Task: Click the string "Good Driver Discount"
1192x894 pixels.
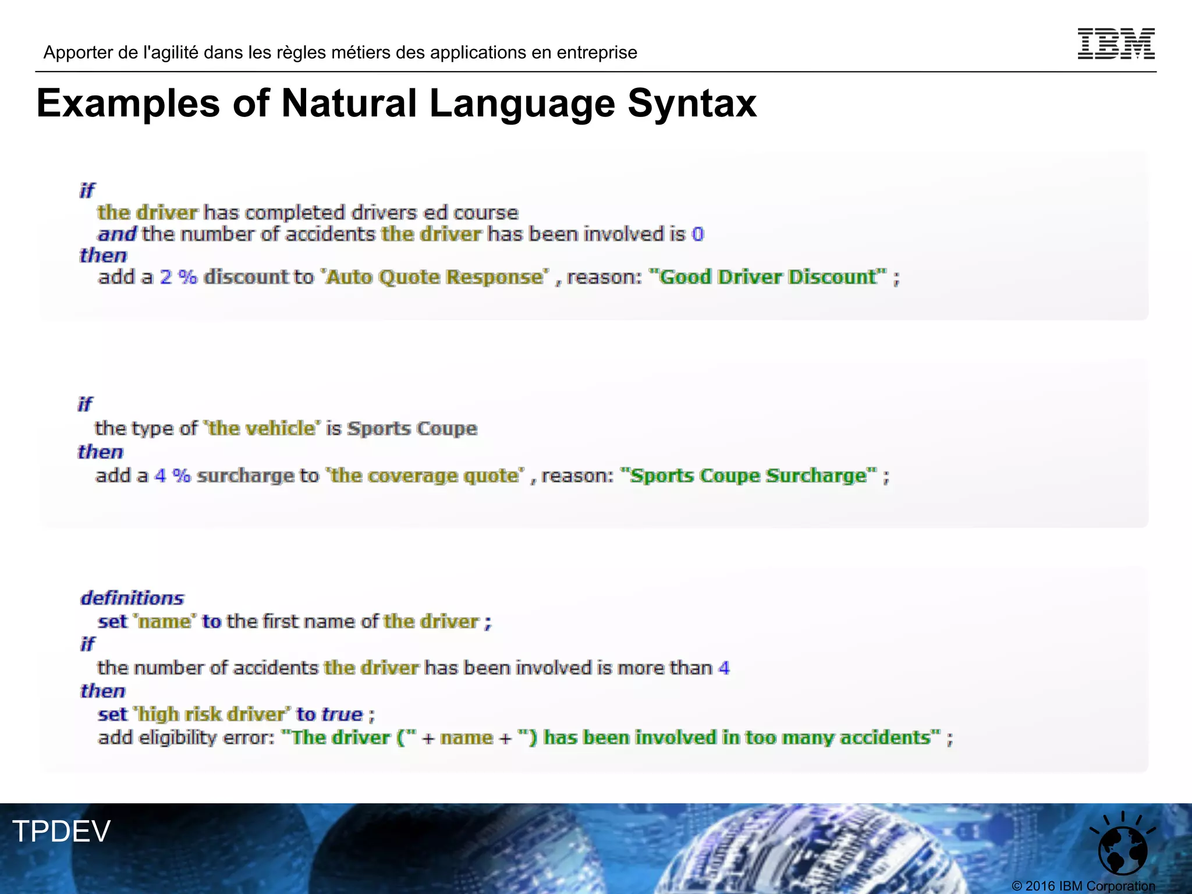Action: [x=768, y=277]
